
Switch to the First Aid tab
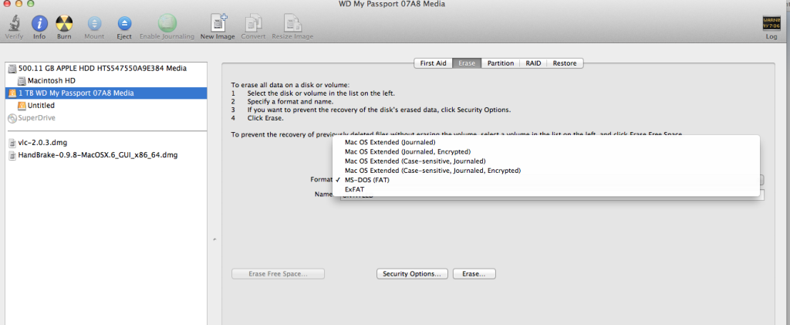pos(433,63)
